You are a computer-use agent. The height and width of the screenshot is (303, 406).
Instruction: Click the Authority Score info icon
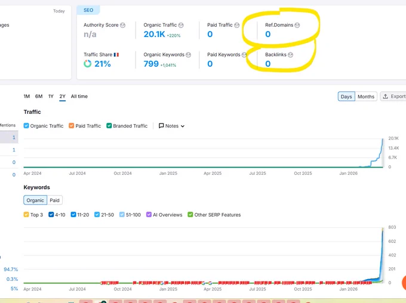click(123, 25)
